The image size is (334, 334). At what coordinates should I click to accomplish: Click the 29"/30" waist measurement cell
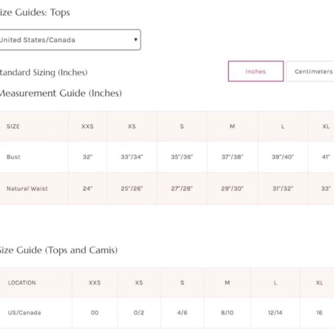232,188
